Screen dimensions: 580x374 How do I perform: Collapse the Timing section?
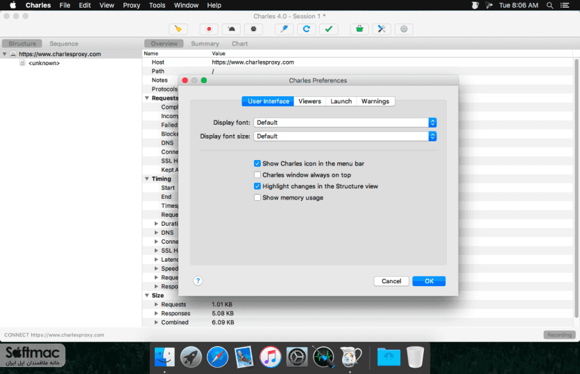coord(147,179)
